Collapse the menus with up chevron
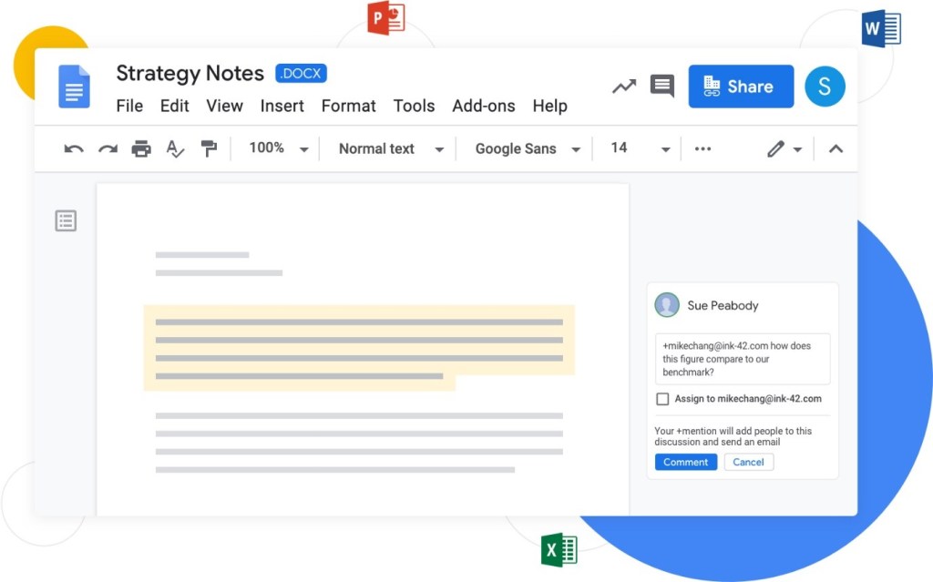 [836, 148]
